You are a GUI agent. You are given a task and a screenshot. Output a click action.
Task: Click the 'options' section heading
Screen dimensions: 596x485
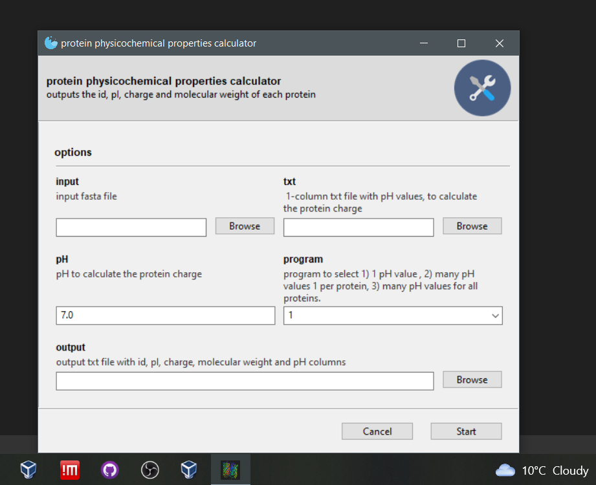pos(73,153)
